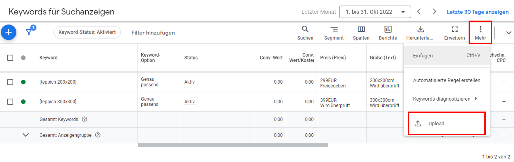Viewport: 514px width, 162px height.
Task: Click the Herunterladen download icon
Action: pos(420,30)
